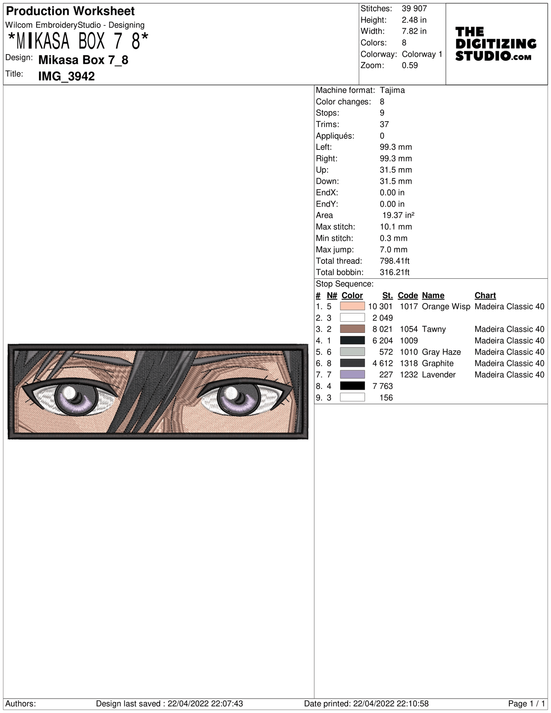
Task: Click the 'St.' column header
Action: tap(387, 295)
